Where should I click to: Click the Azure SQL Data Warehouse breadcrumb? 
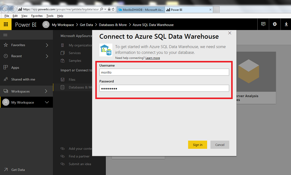coord(153,25)
